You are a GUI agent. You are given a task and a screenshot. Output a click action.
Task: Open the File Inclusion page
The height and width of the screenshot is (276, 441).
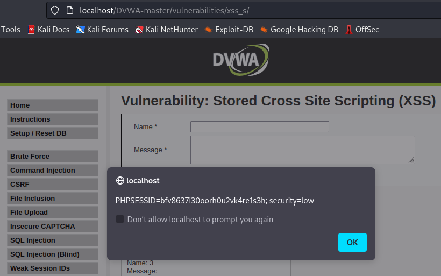[x=53, y=199]
